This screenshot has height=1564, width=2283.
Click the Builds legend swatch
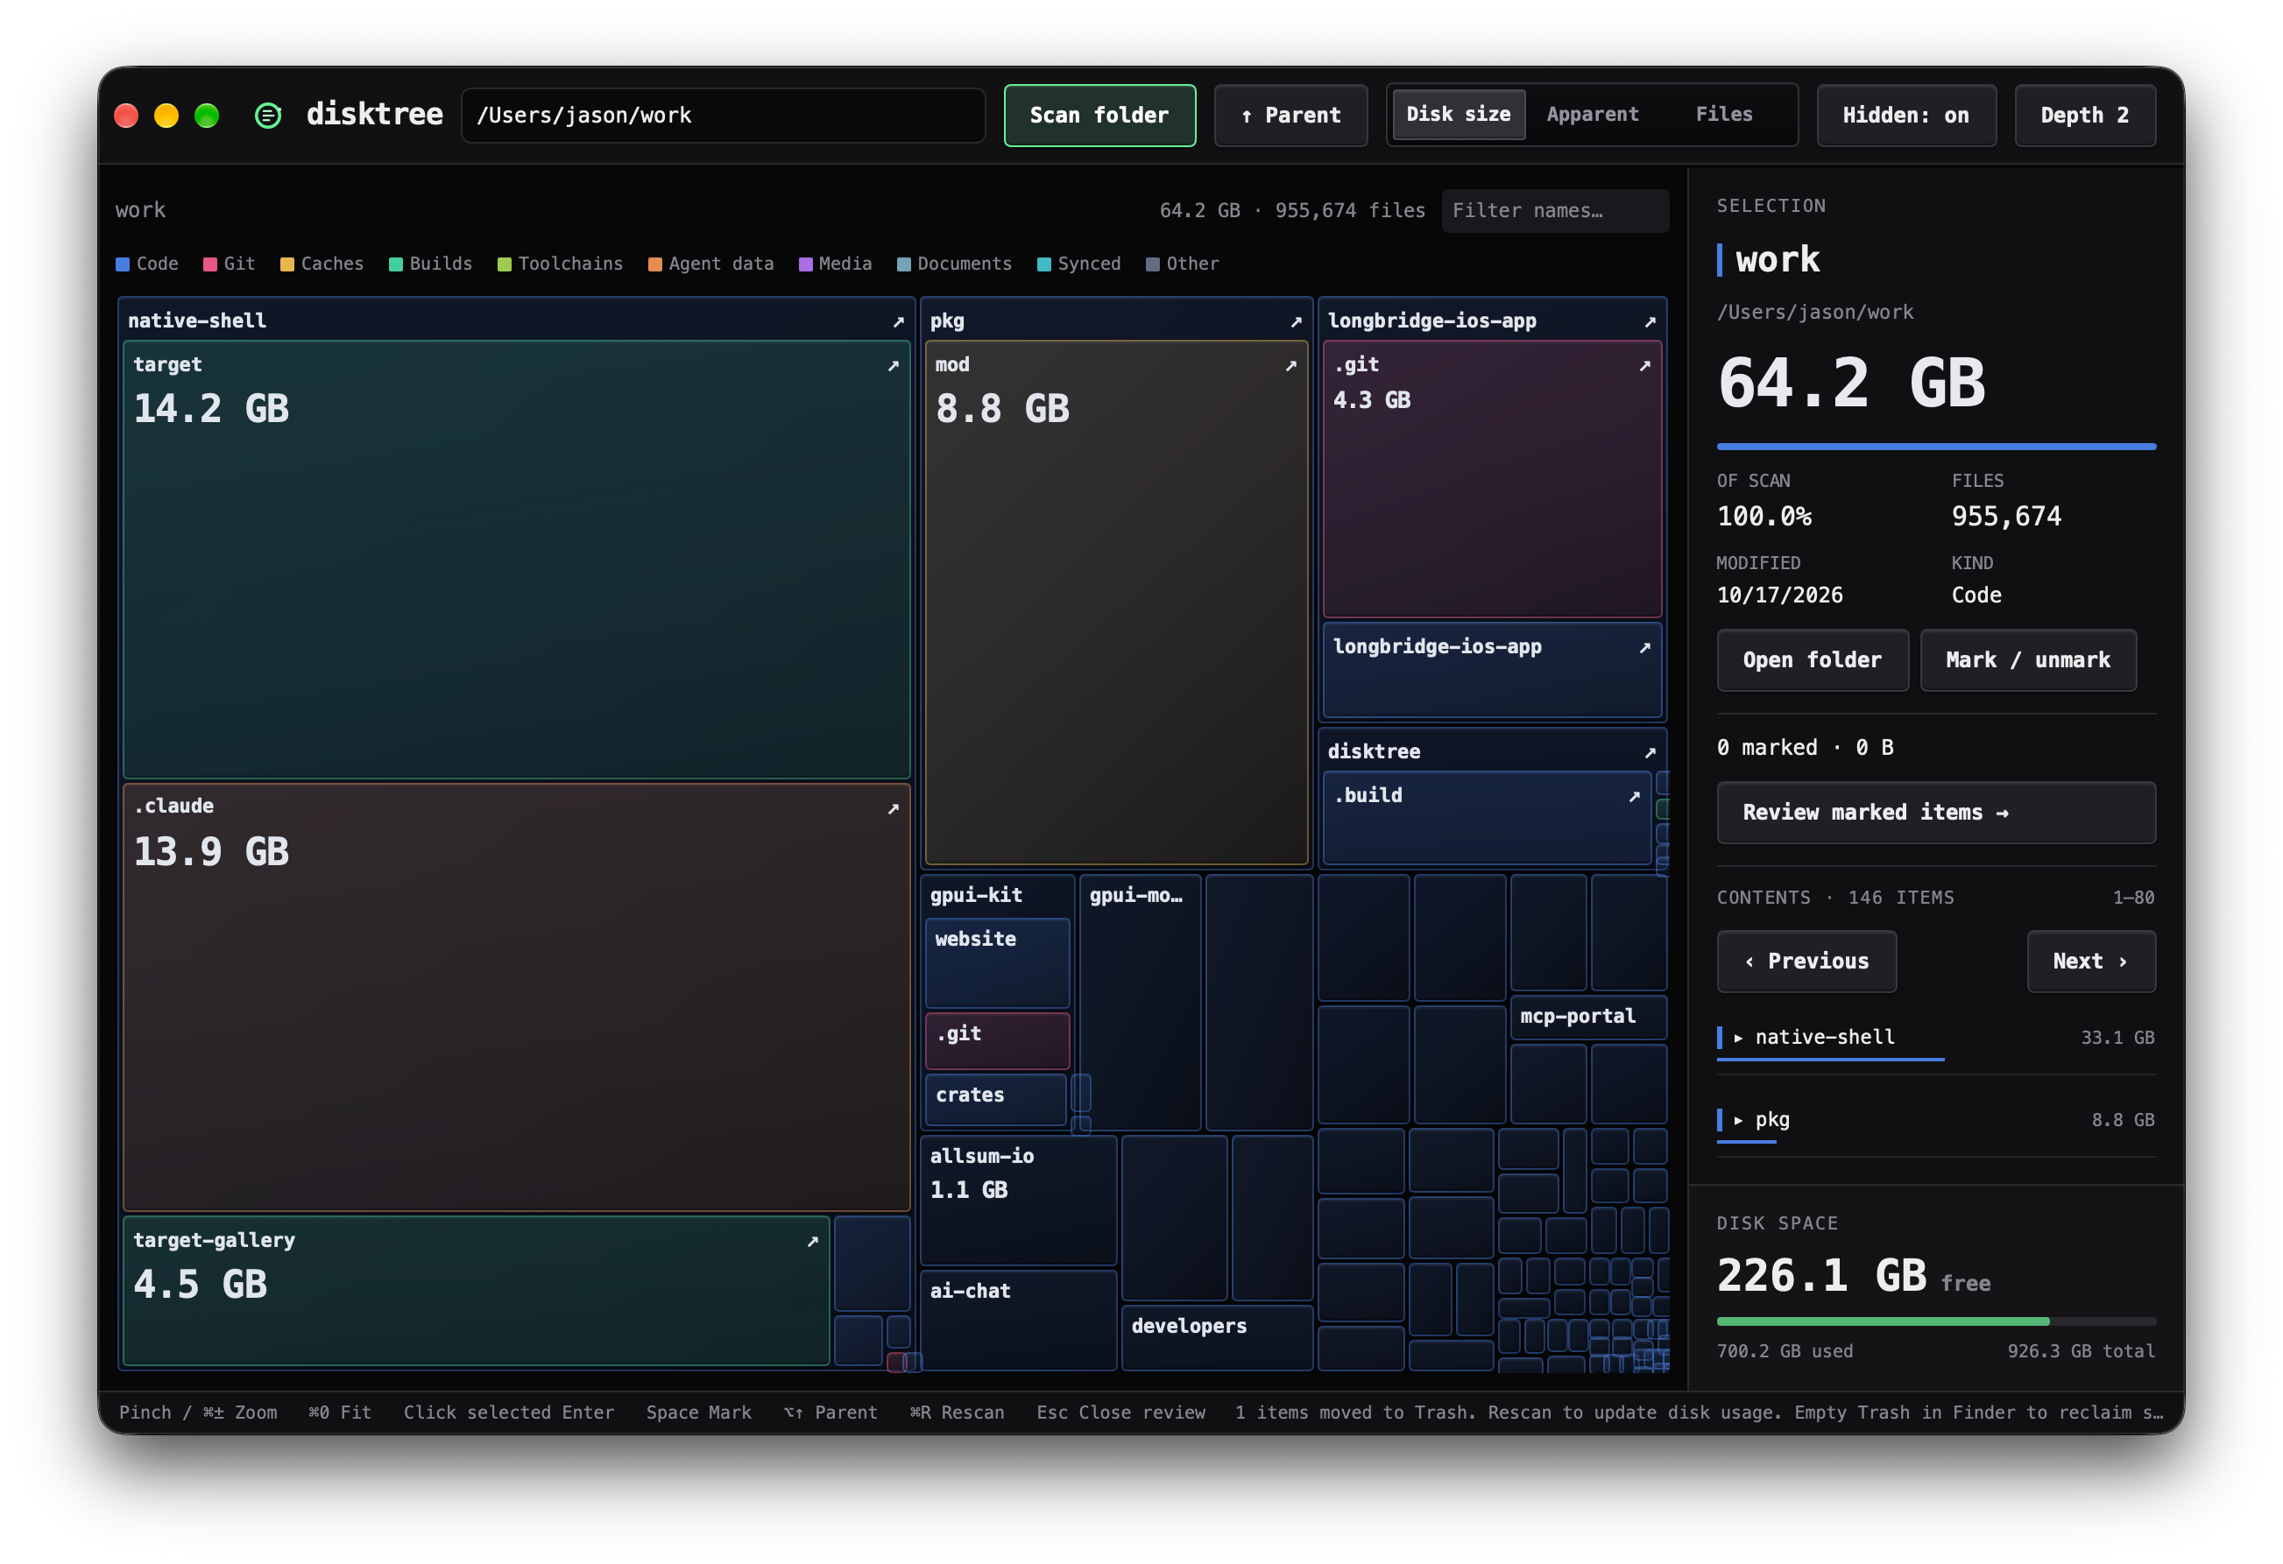click(396, 264)
